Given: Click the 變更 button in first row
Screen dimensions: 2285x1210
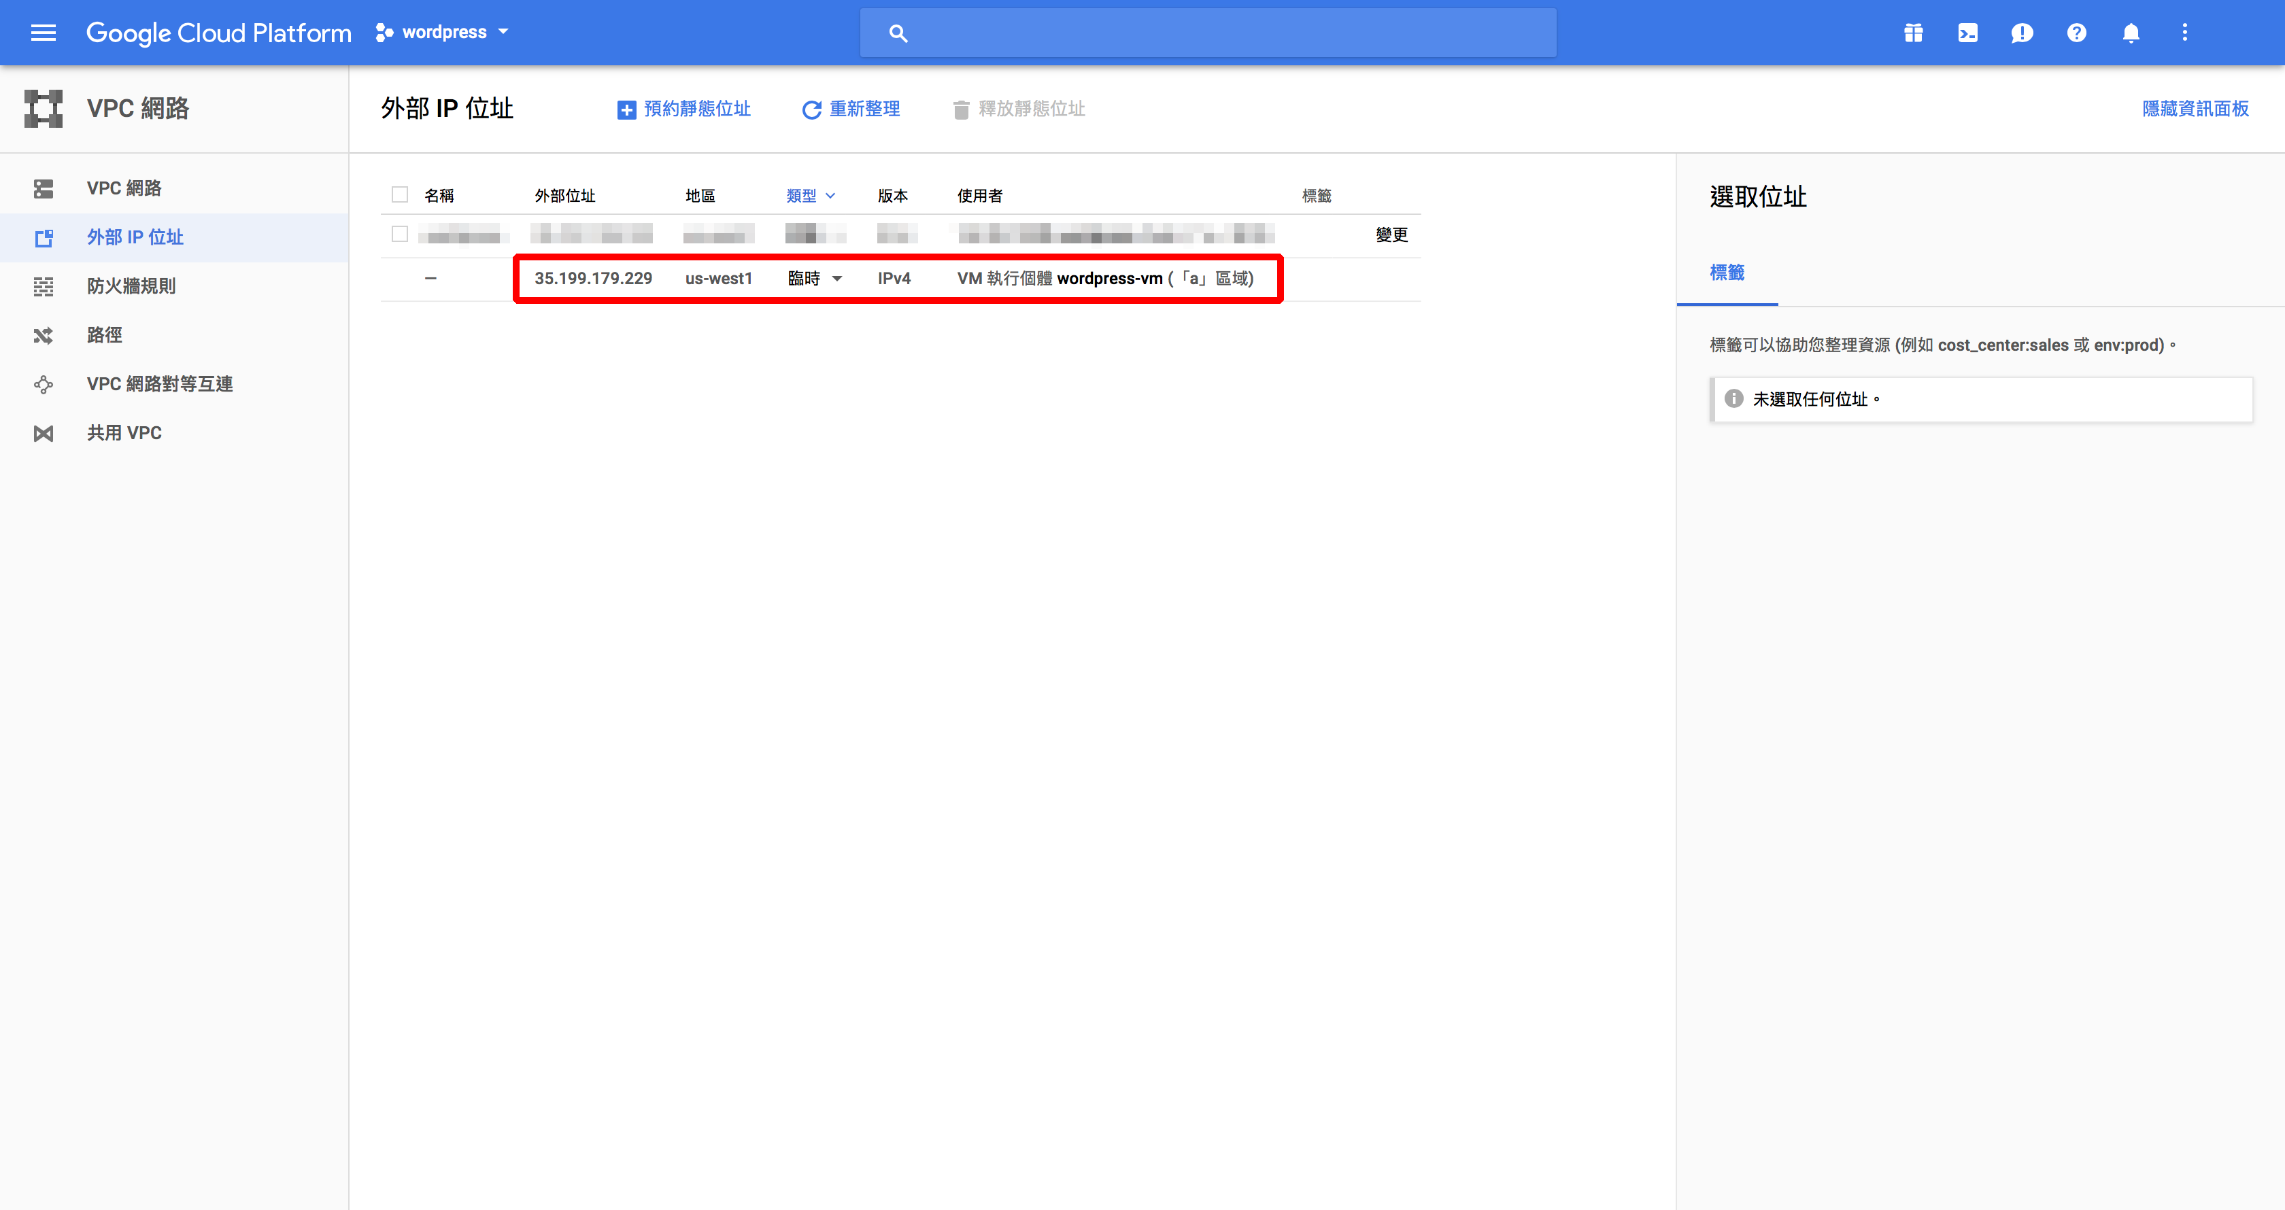Looking at the screenshot, I should [x=1391, y=235].
